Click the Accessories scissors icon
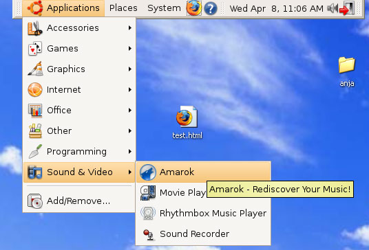Screen dimensions: 369x250 coord(35,28)
